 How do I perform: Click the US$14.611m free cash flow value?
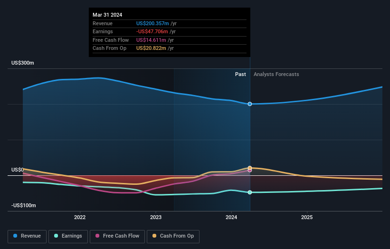[151, 40]
